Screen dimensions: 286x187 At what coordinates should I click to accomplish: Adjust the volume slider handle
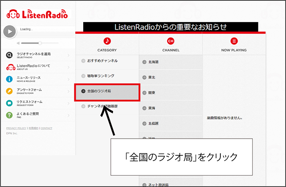[40, 43]
